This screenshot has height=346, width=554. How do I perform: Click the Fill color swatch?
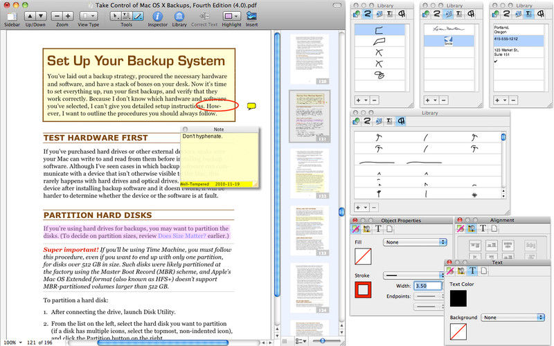363,256
